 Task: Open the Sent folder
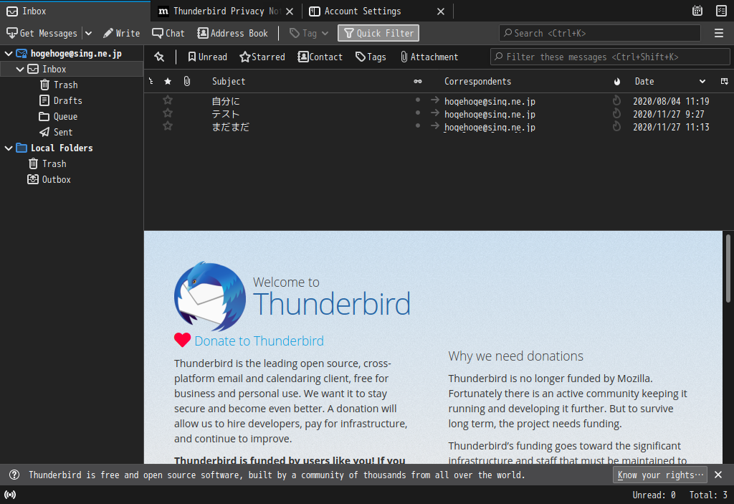click(x=63, y=132)
